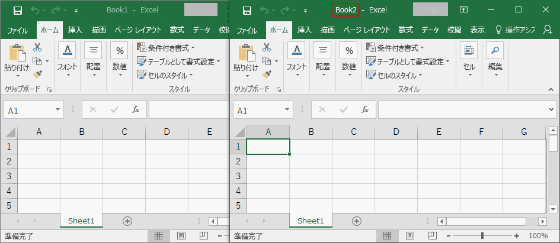Format painter brush in Book1
Viewport: 560px width, 243px height.
37,74
